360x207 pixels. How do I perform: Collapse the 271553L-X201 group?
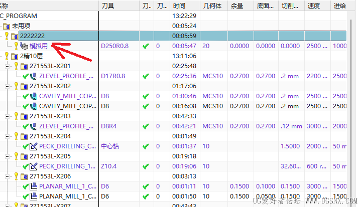(x=8, y=67)
